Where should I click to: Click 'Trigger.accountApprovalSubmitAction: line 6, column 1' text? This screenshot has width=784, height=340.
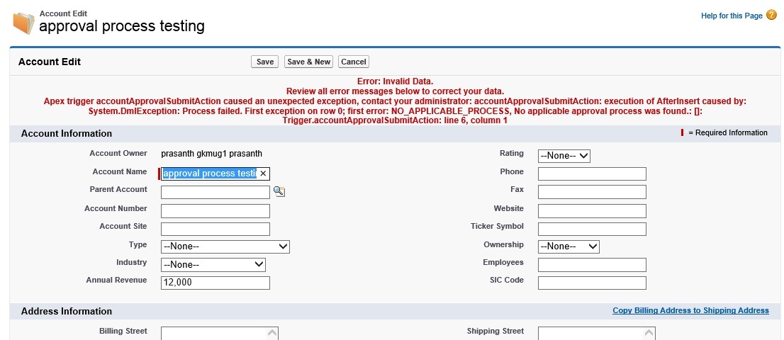[395, 120]
